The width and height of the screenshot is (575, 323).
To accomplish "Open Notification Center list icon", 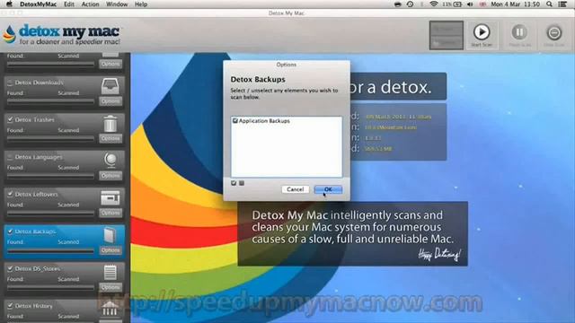I will pyautogui.click(x=562, y=4).
